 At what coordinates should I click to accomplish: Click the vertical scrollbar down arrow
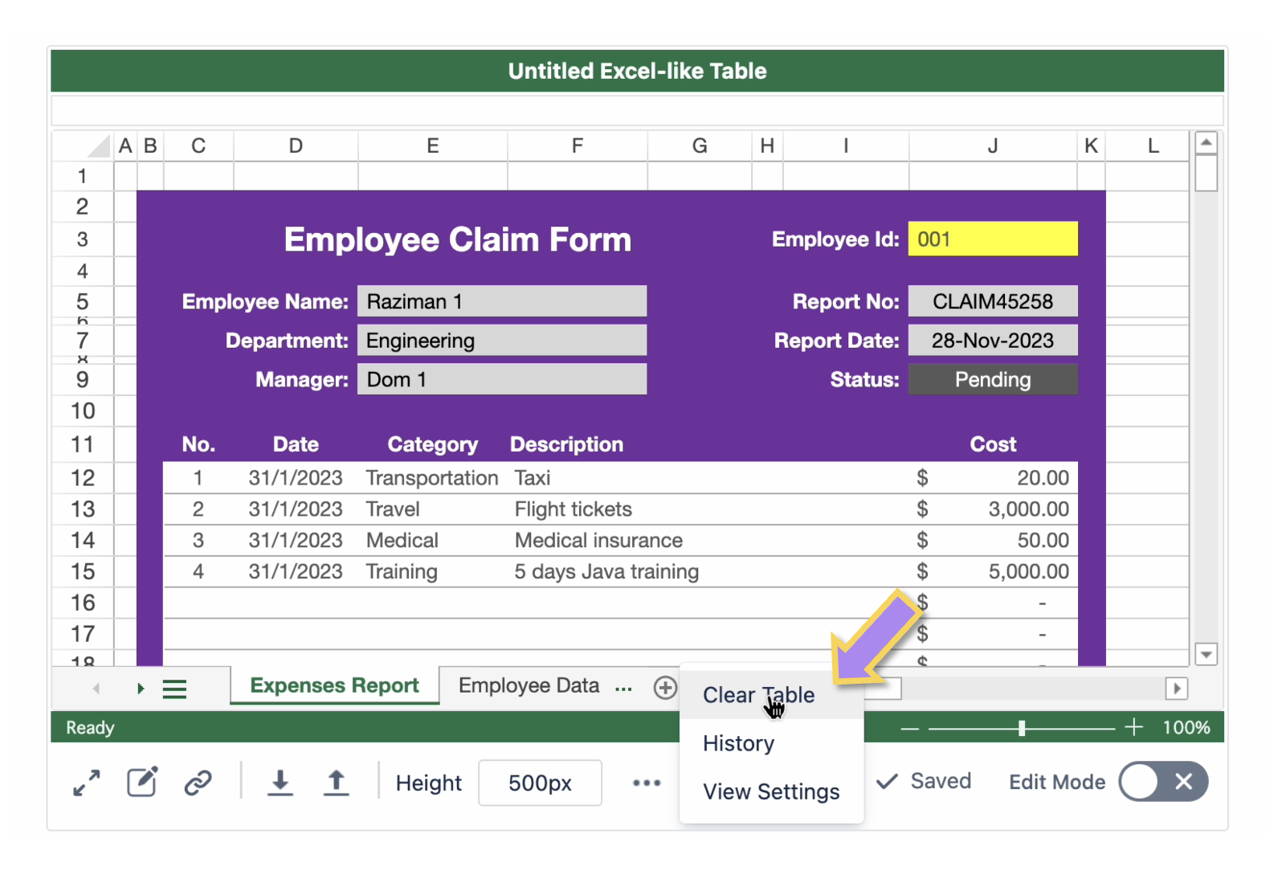coord(1206,654)
